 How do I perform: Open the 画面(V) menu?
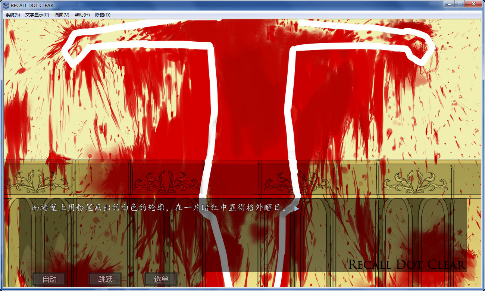coord(62,15)
